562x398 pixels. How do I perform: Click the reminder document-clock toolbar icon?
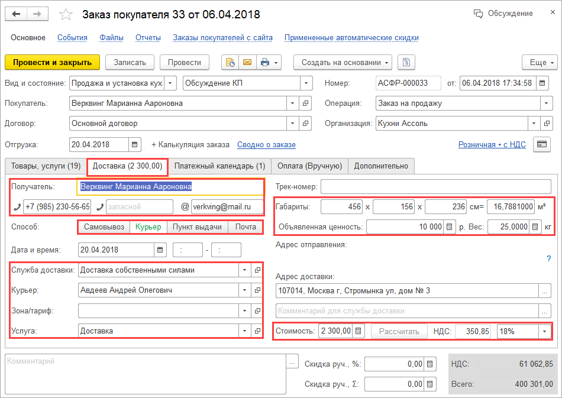(x=230, y=62)
